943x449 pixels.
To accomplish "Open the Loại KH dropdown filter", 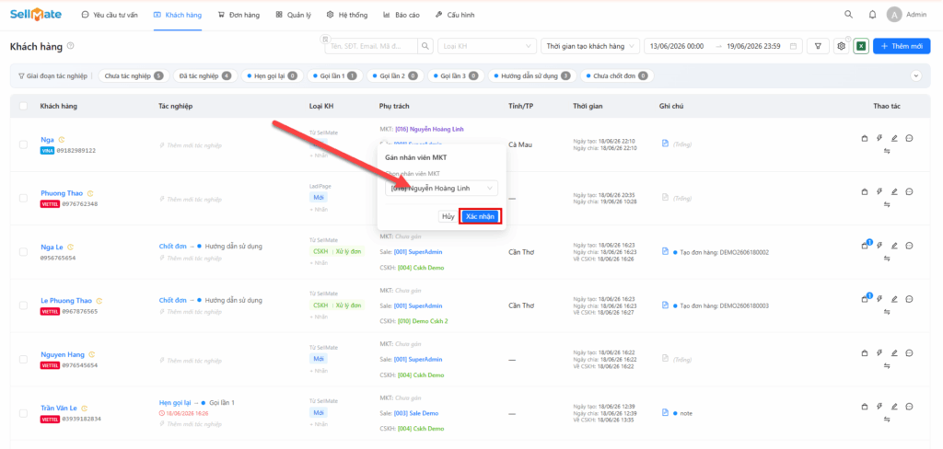I will pos(487,46).
